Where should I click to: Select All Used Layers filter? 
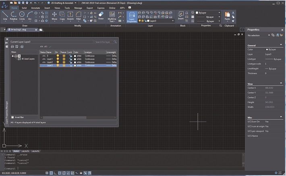[x=28, y=59]
